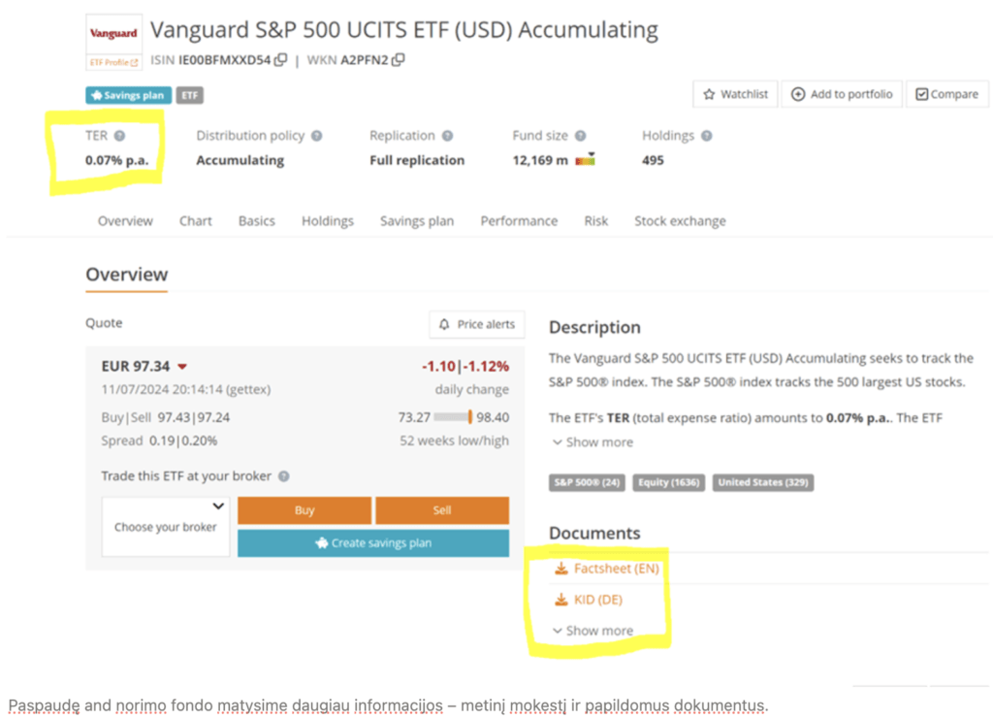This screenshot has width=993, height=719.
Task: Click the Compare button
Action: click(946, 94)
